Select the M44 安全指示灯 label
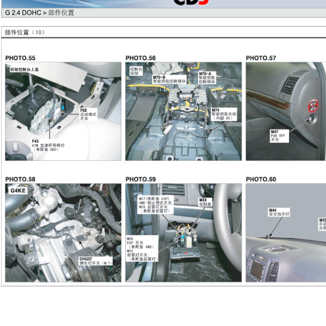The height and width of the screenshot is (326, 326). (x=279, y=212)
